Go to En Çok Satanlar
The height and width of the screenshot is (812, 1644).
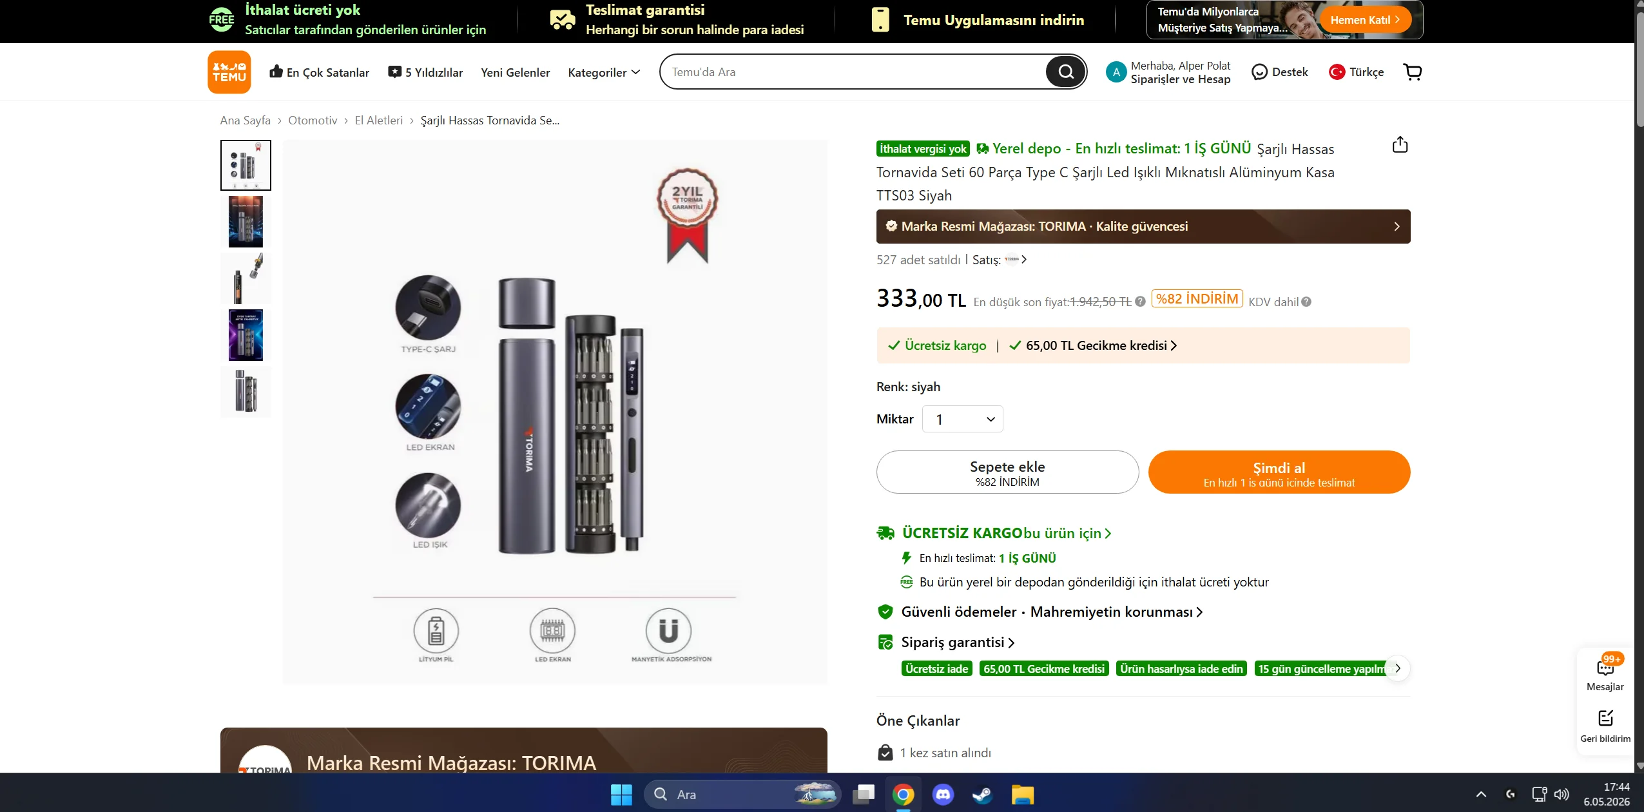(x=320, y=72)
